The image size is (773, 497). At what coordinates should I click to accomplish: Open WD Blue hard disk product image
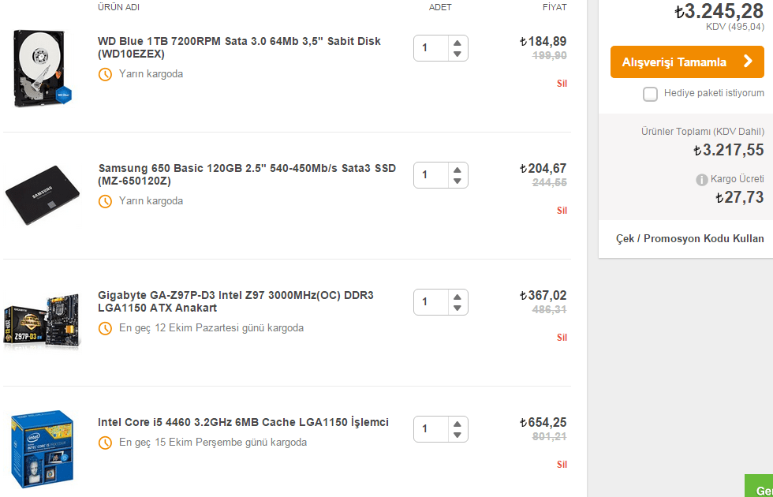click(x=43, y=69)
